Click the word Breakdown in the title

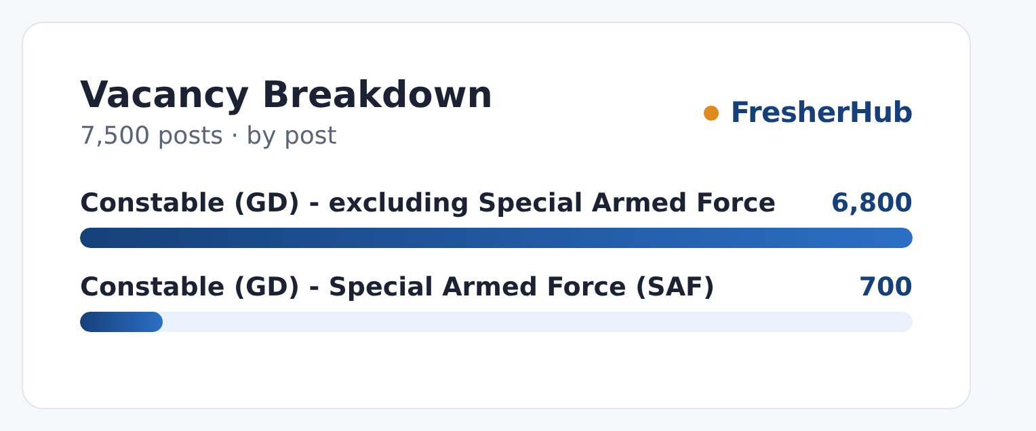click(x=378, y=95)
